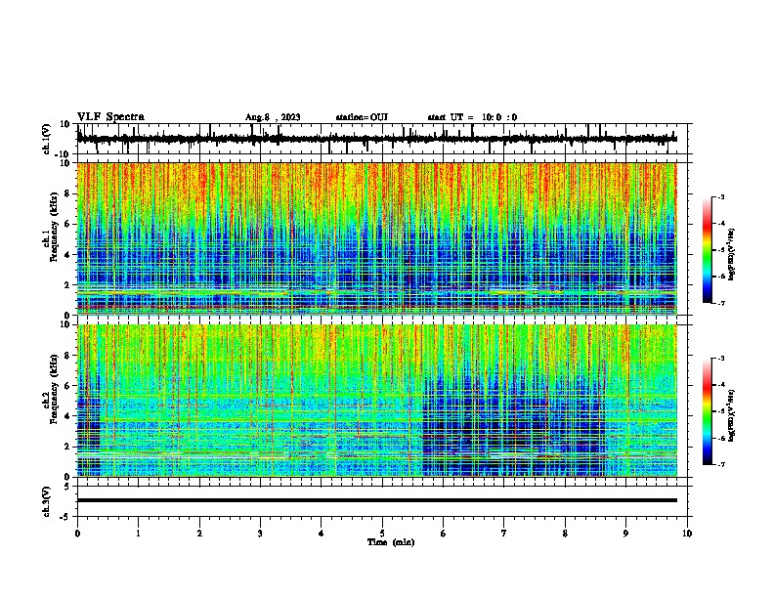
Task: Click the "3" tick on the time axis
Action: pyautogui.click(x=260, y=534)
